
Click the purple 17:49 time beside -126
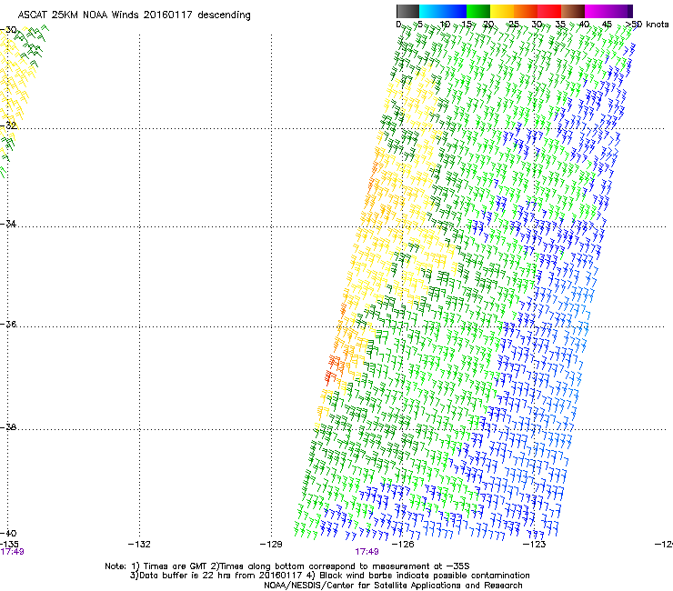pos(367,552)
